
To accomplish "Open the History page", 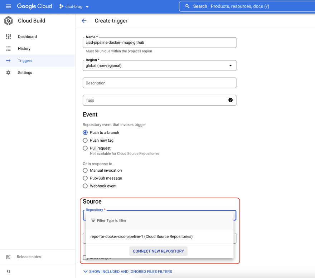I will click(24, 49).
